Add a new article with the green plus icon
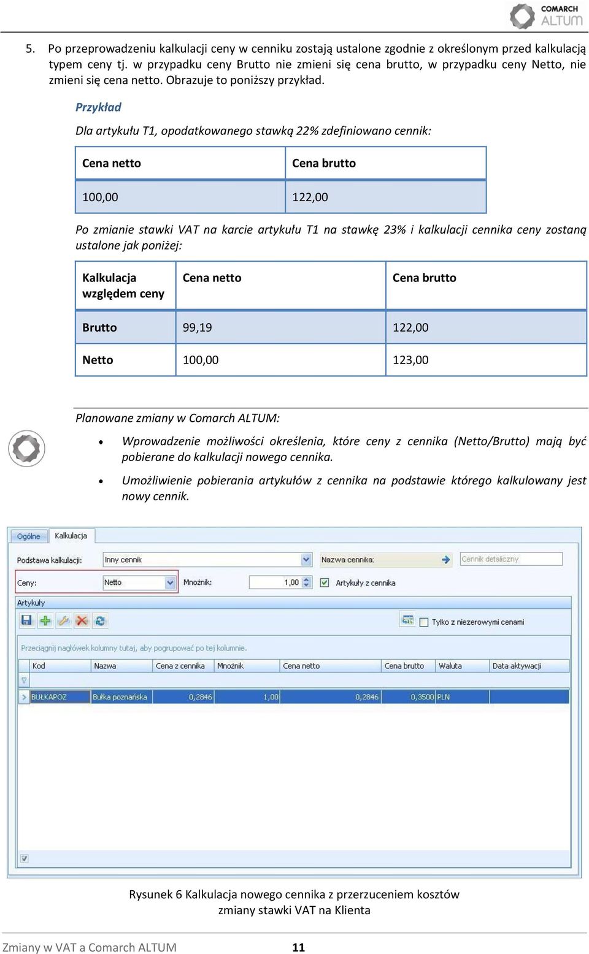This screenshot has width=589, height=954. pyautogui.click(x=45, y=620)
